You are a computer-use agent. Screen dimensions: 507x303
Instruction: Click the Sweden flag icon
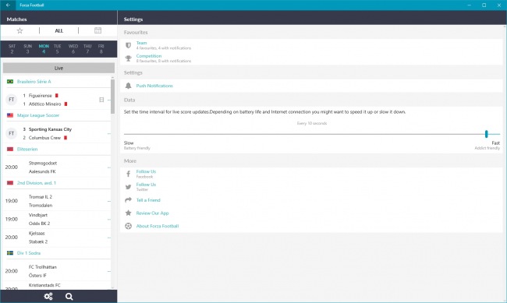(10, 253)
